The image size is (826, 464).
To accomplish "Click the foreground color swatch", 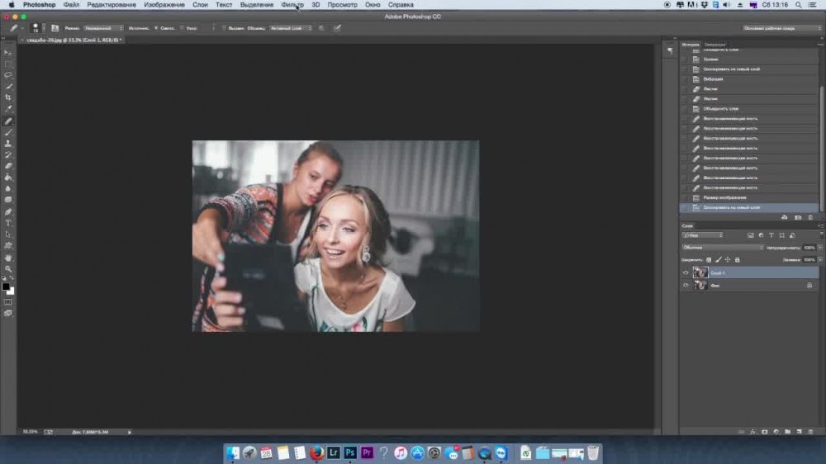I will (x=7, y=286).
